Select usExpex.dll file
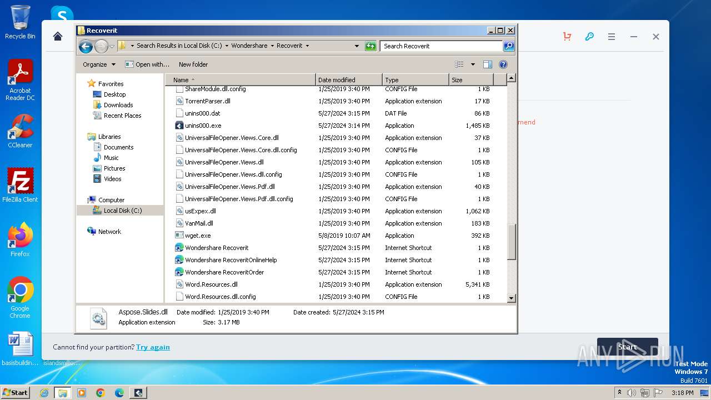The width and height of the screenshot is (711, 400). point(200,211)
